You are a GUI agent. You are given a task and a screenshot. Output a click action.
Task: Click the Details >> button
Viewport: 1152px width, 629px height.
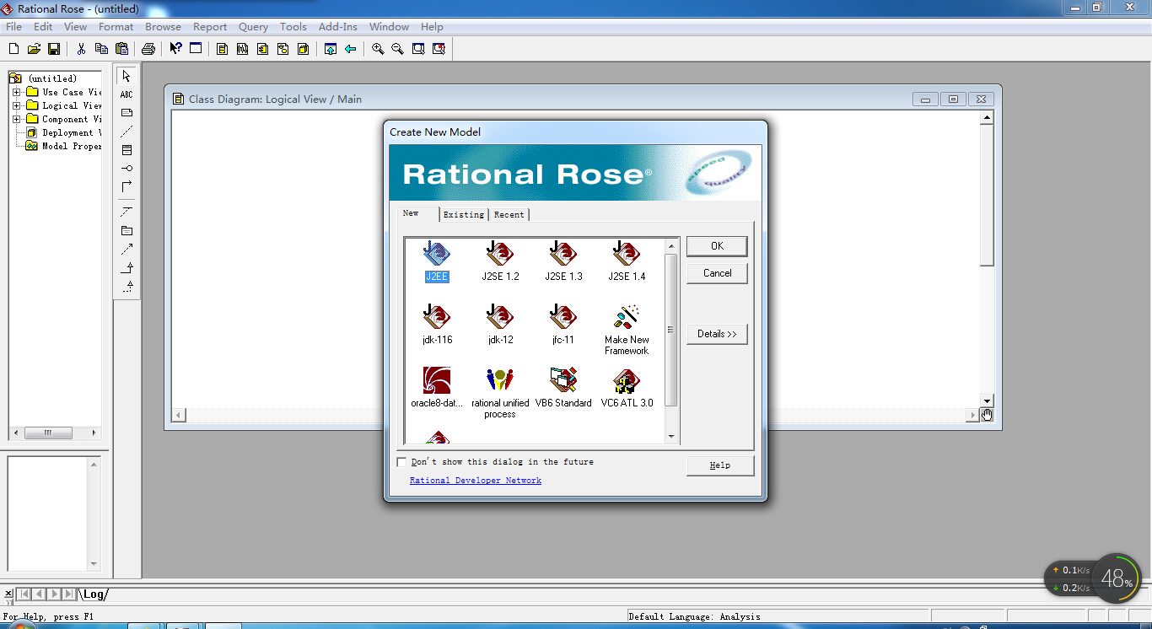pos(717,334)
